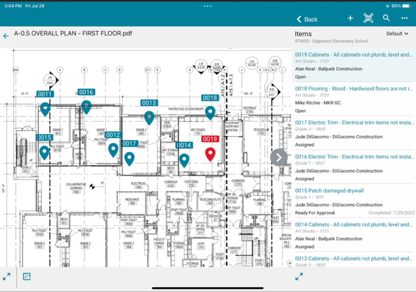Open the floor plan layout icon
416x292 pixels.
pos(27,277)
